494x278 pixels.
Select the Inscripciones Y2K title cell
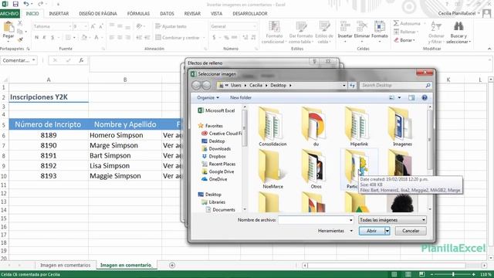(49, 97)
